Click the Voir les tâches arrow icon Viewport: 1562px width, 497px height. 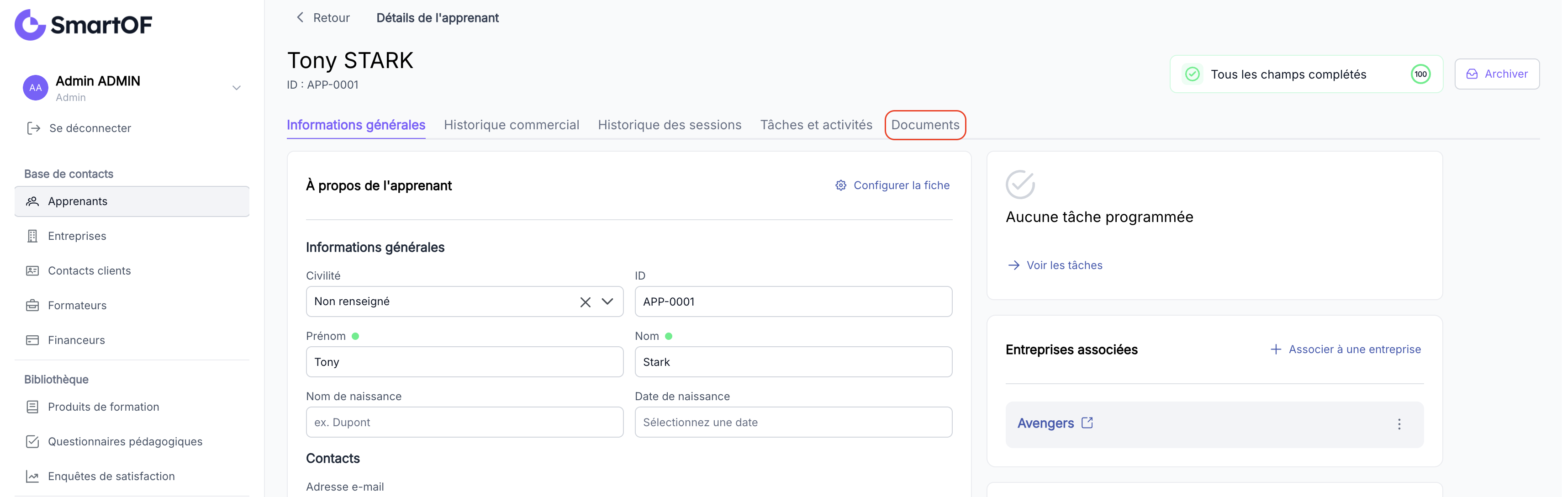(x=1013, y=265)
